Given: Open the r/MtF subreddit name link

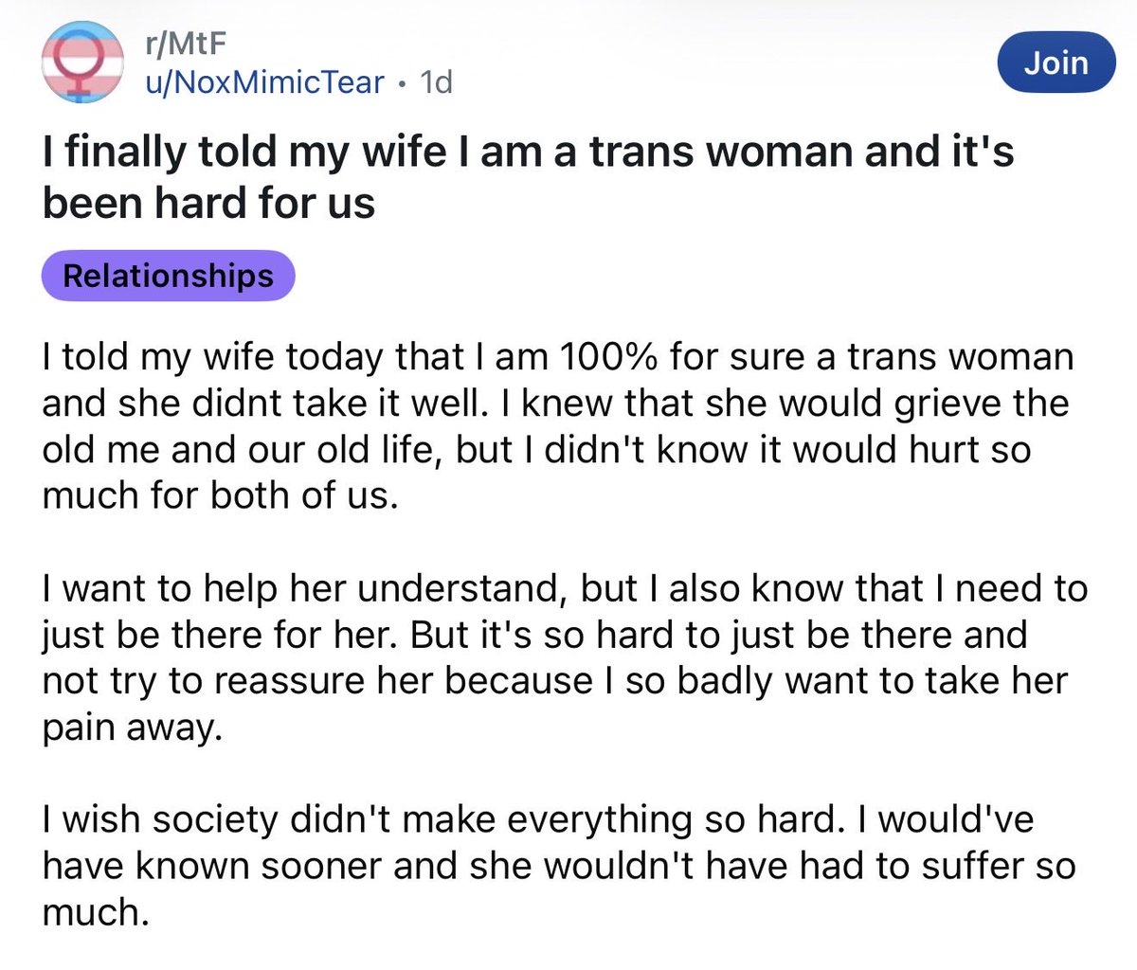Looking at the screenshot, I should (184, 44).
